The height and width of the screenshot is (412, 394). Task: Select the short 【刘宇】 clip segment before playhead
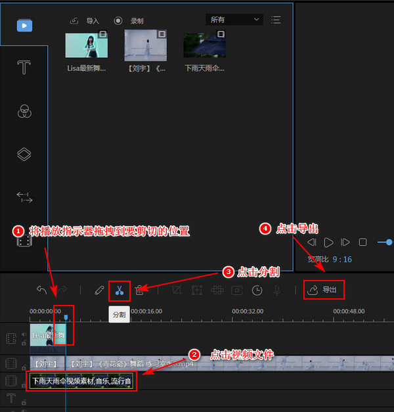47,363
